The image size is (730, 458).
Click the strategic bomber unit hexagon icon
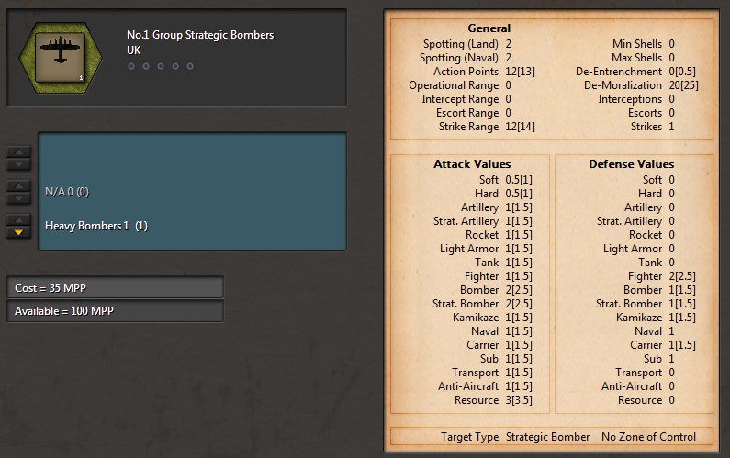click(x=61, y=58)
